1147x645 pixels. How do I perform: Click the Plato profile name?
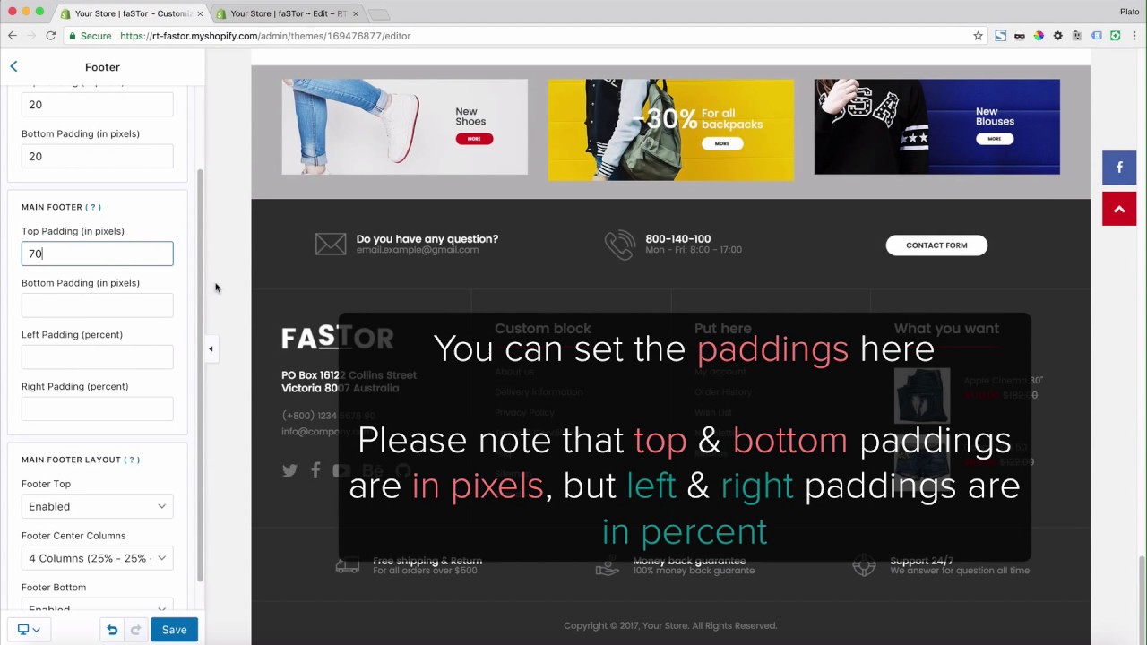[1129, 12]
